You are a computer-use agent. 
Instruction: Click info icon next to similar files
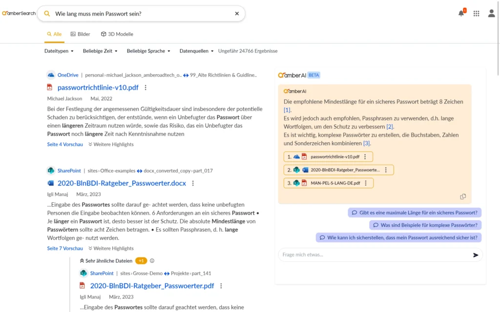click(152, 261)
